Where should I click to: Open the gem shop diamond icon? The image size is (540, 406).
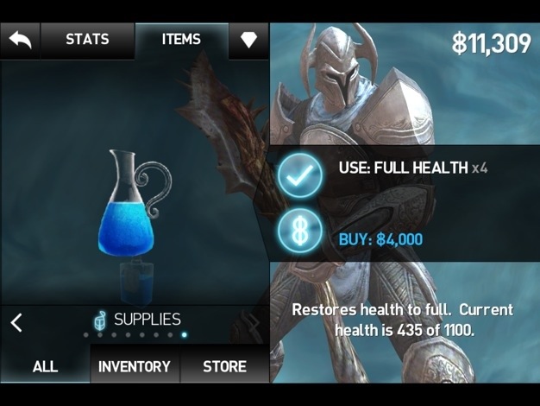248,40
